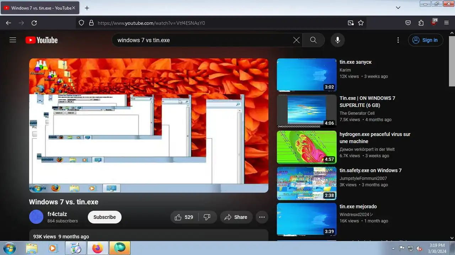Go to YouTube home via logo
The width and height of the screenshot is (455, 255).
[x=42, y=40]
